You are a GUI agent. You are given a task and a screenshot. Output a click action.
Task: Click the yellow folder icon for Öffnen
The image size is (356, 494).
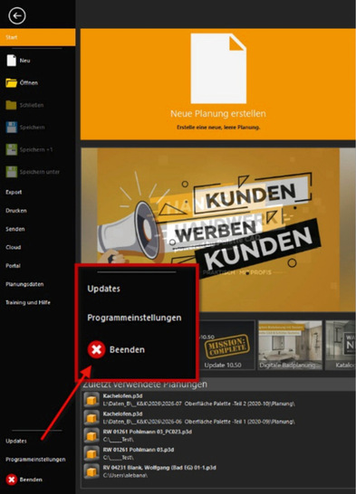coord(12,83)
